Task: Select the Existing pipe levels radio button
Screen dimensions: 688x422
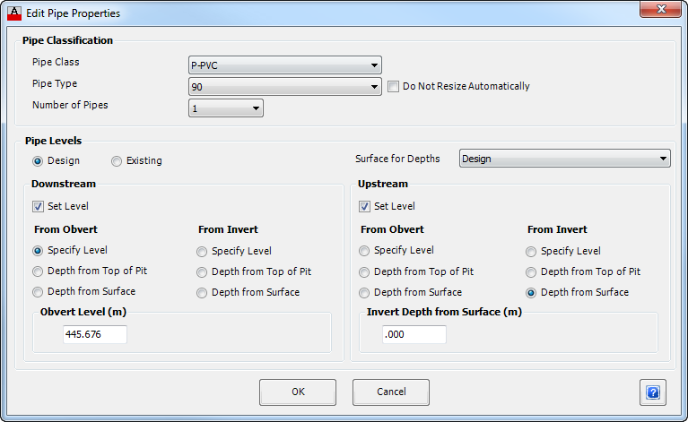Action: 117,161
